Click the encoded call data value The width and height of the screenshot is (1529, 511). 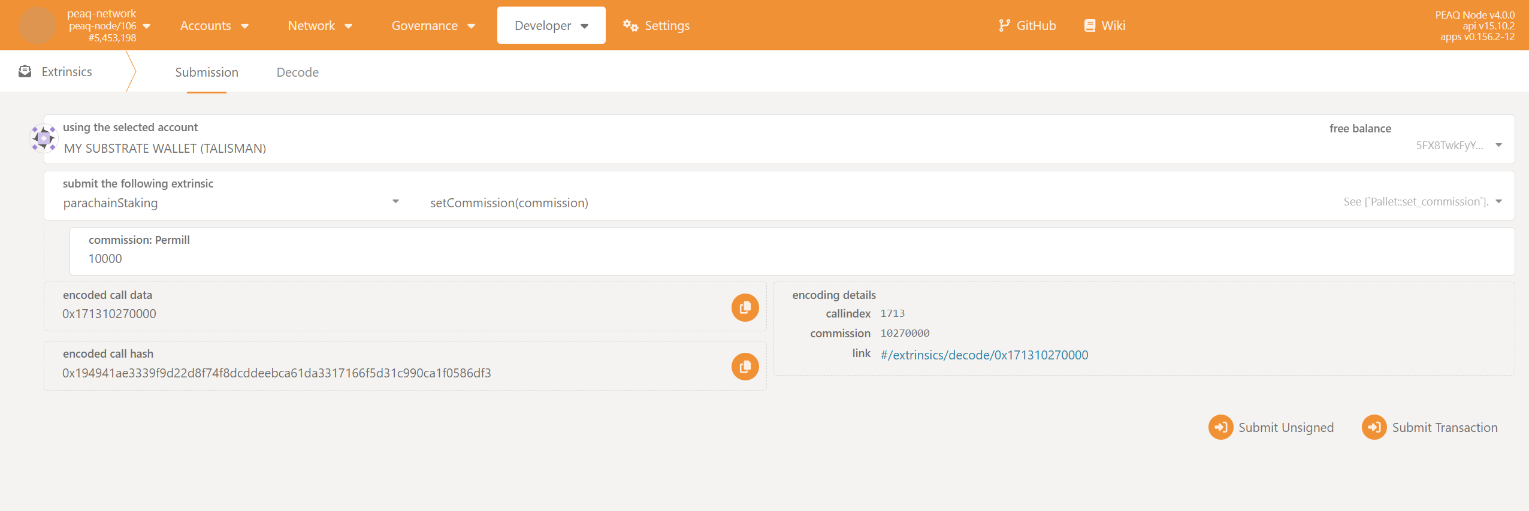click(x=109, y=313)
